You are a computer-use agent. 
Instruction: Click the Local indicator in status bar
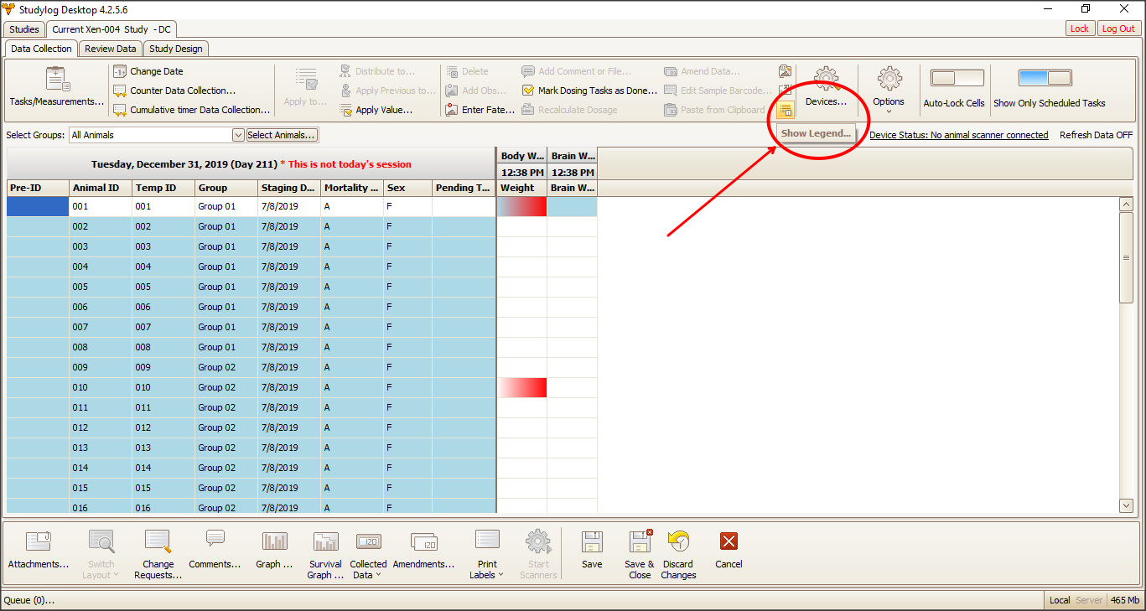click(x=1060, y=600)
